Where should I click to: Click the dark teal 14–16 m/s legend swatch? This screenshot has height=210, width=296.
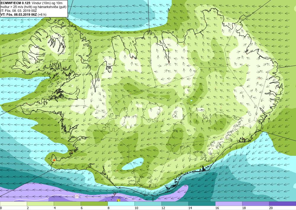[x=202, y=204]
